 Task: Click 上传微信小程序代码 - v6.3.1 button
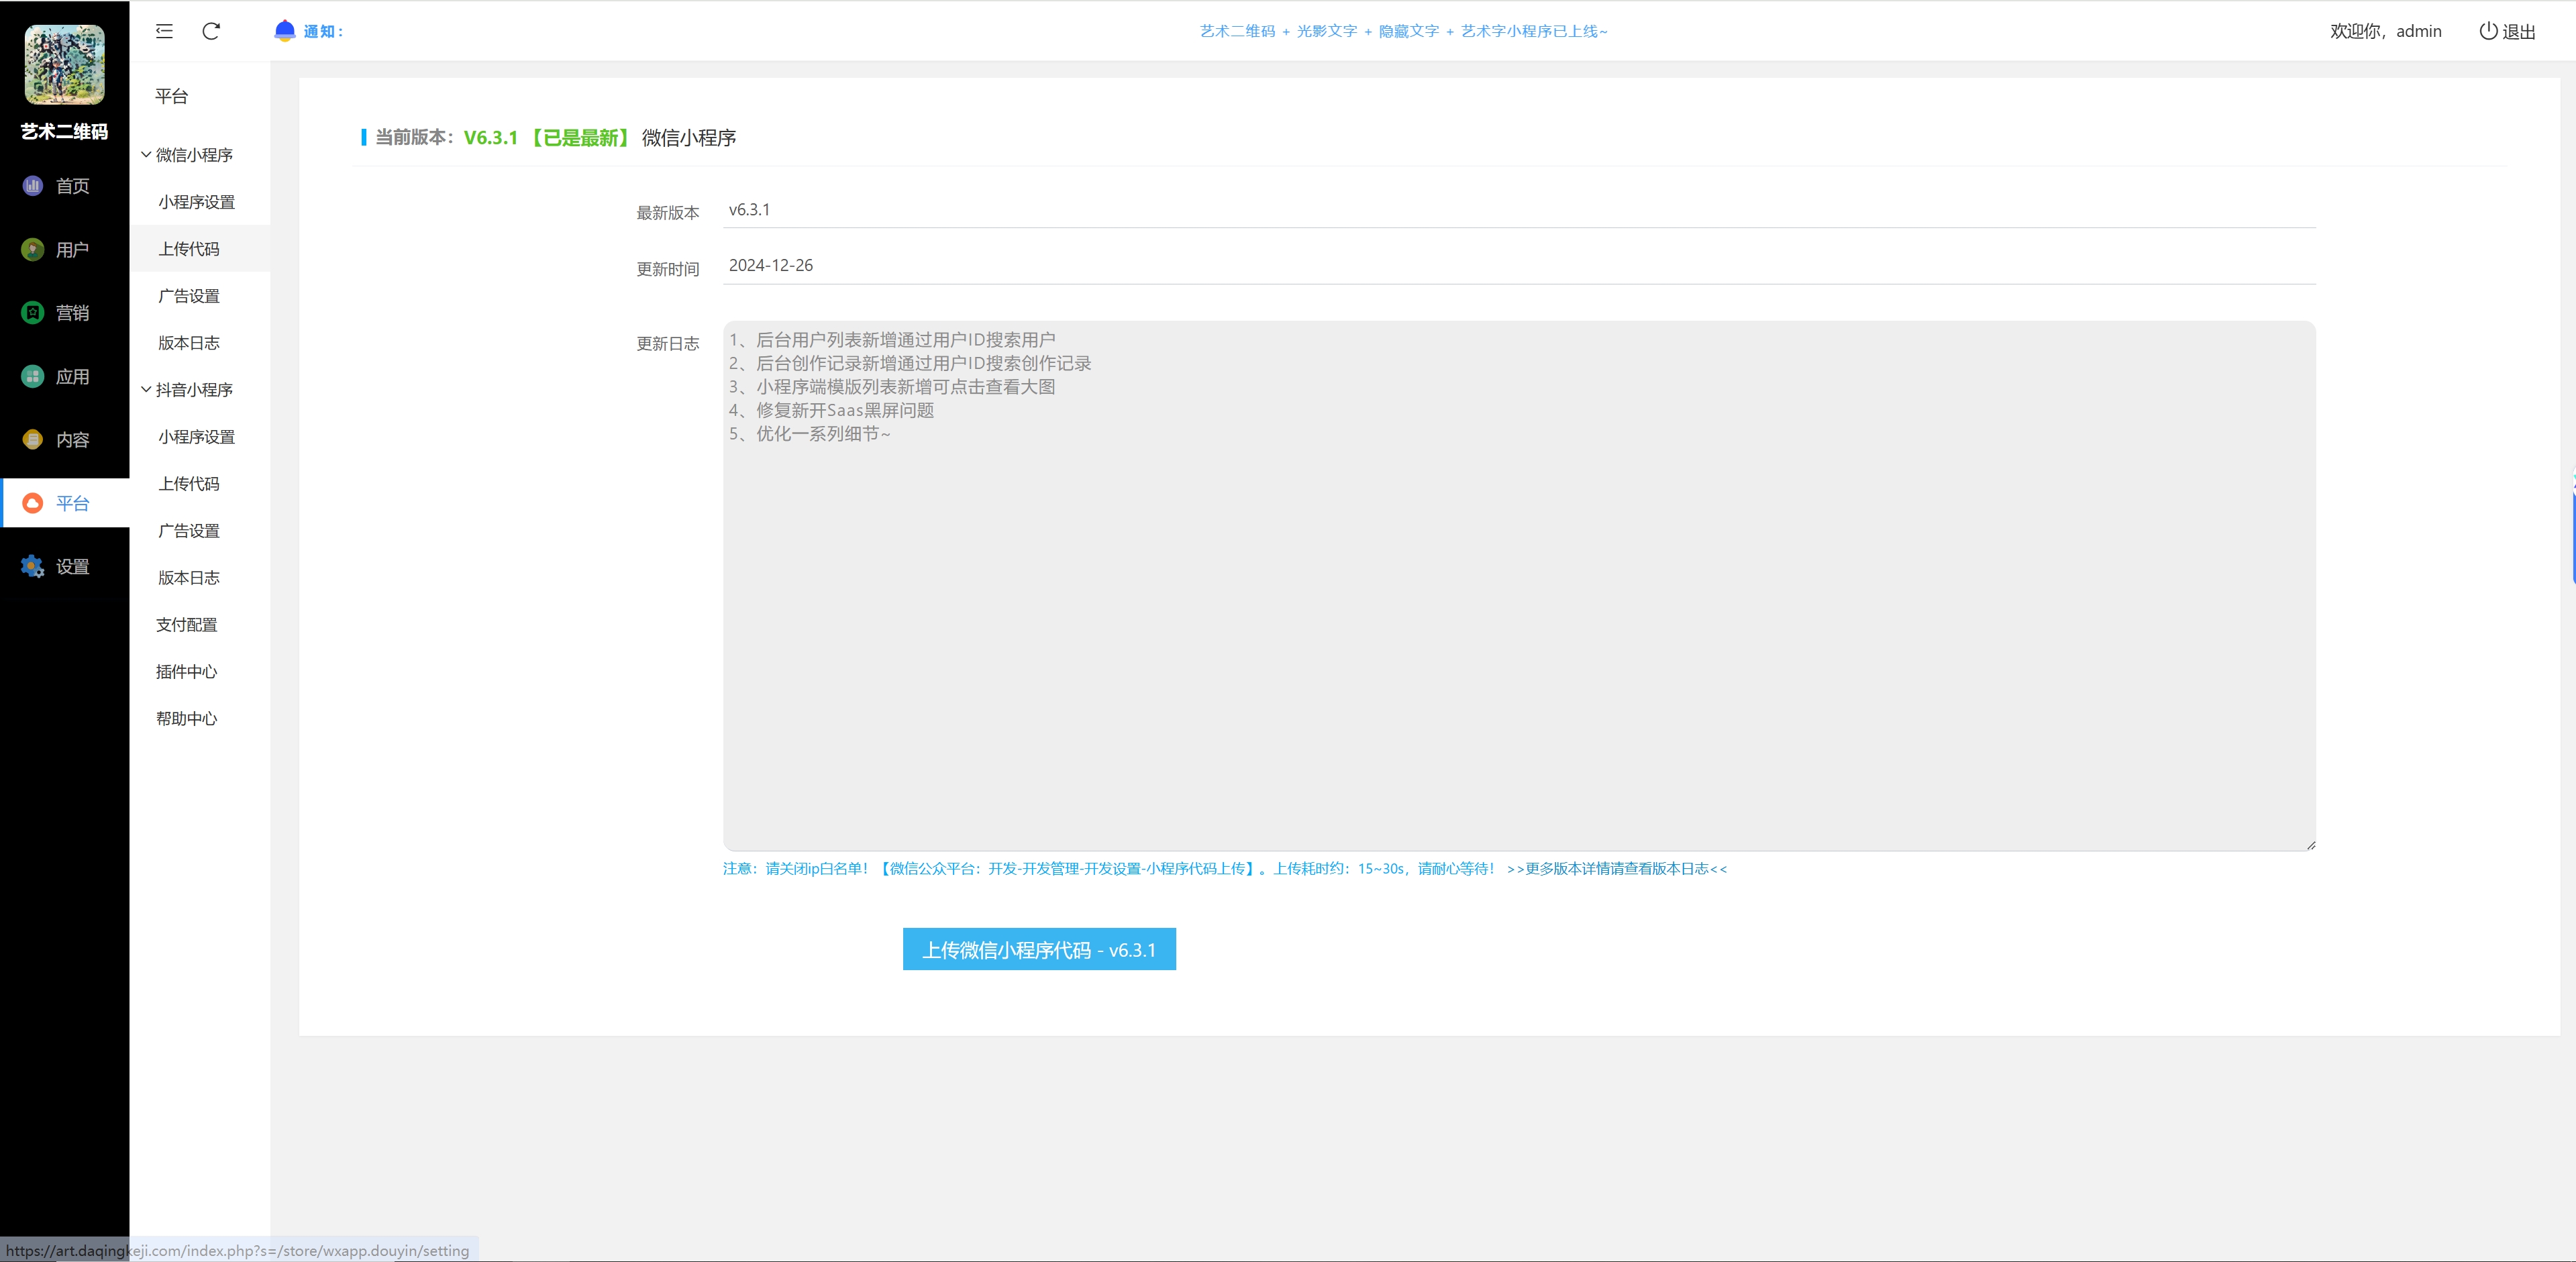pos(1039,949)
